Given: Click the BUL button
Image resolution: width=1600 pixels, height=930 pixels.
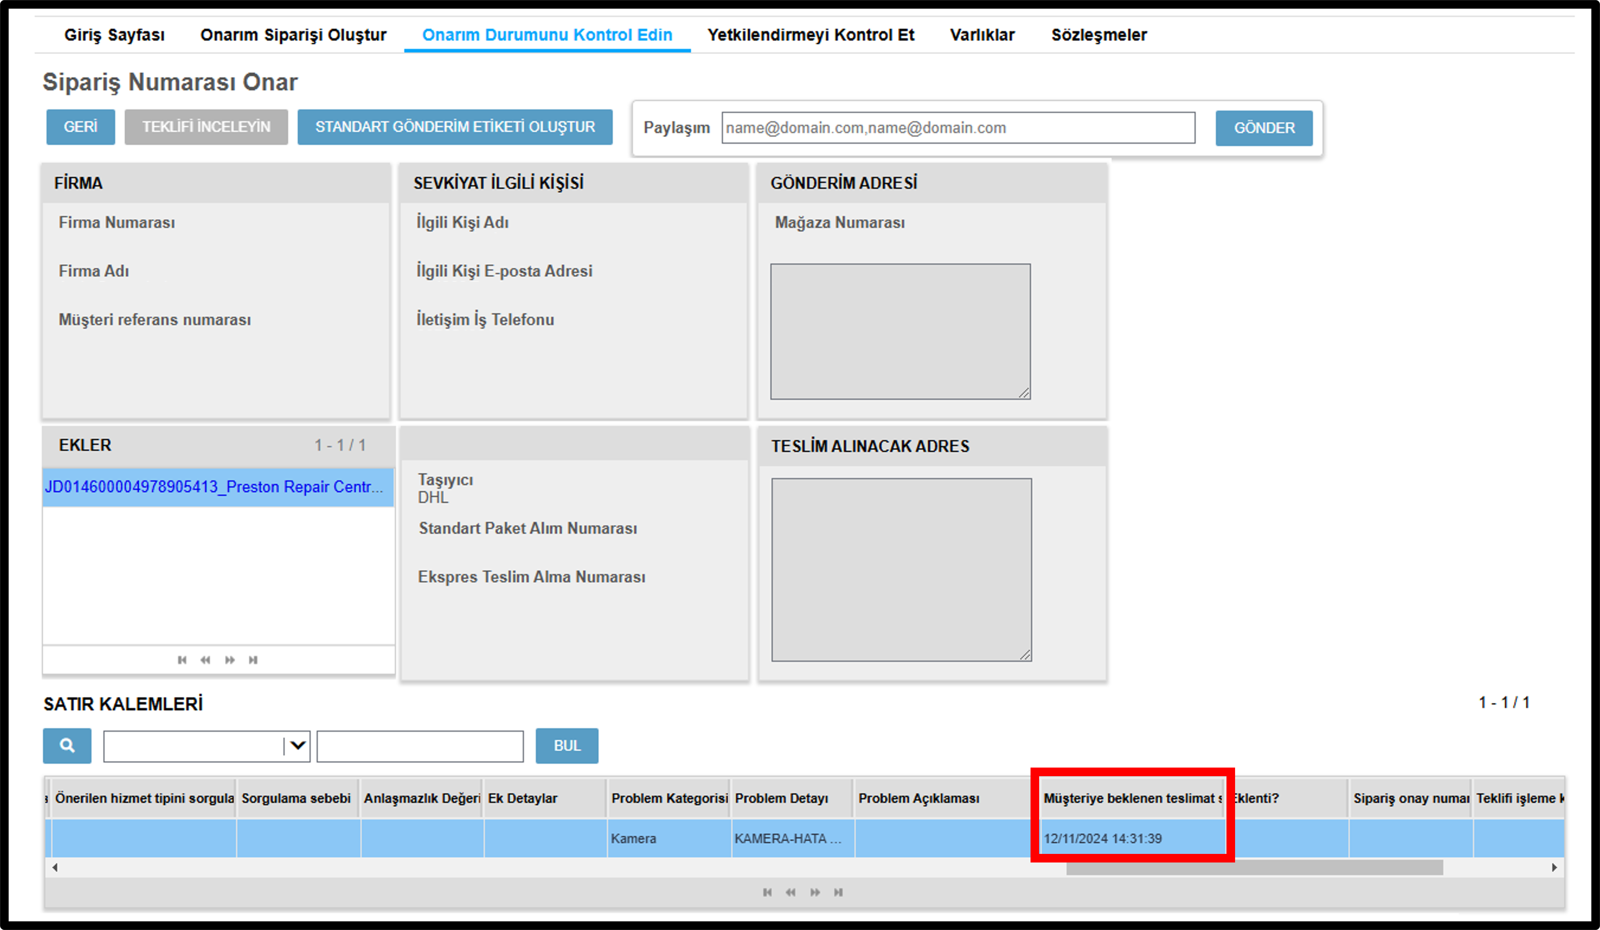Looking at the screenshot, I should [567, 746].
